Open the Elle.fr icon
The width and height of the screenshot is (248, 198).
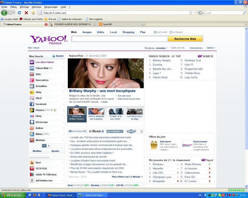[32, 98]
